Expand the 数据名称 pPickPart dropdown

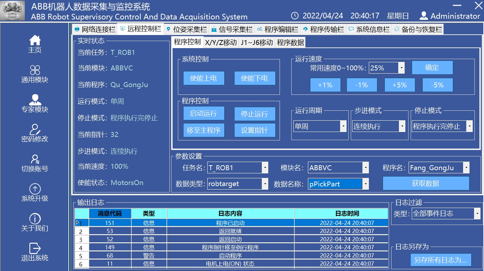coord(366,184)
